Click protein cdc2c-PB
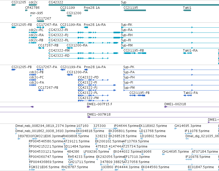 tap(36, 72)
